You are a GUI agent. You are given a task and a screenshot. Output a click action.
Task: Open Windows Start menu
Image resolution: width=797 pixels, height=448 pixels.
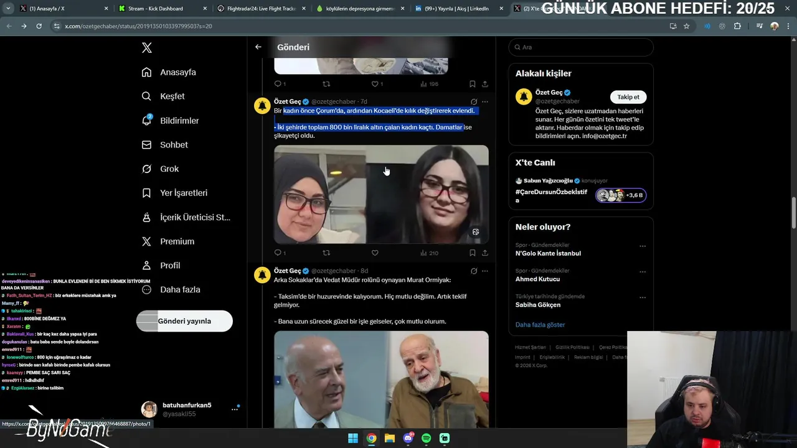[353, 438]
